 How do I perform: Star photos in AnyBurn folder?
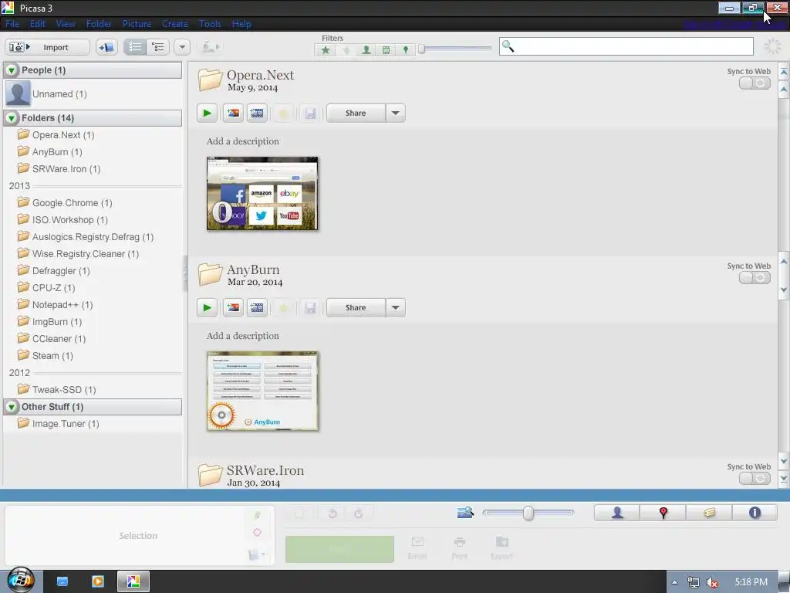point(283,307)
